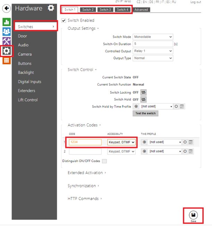
Task: Click the Save disk icon
Action: click(x=193, y=215)
